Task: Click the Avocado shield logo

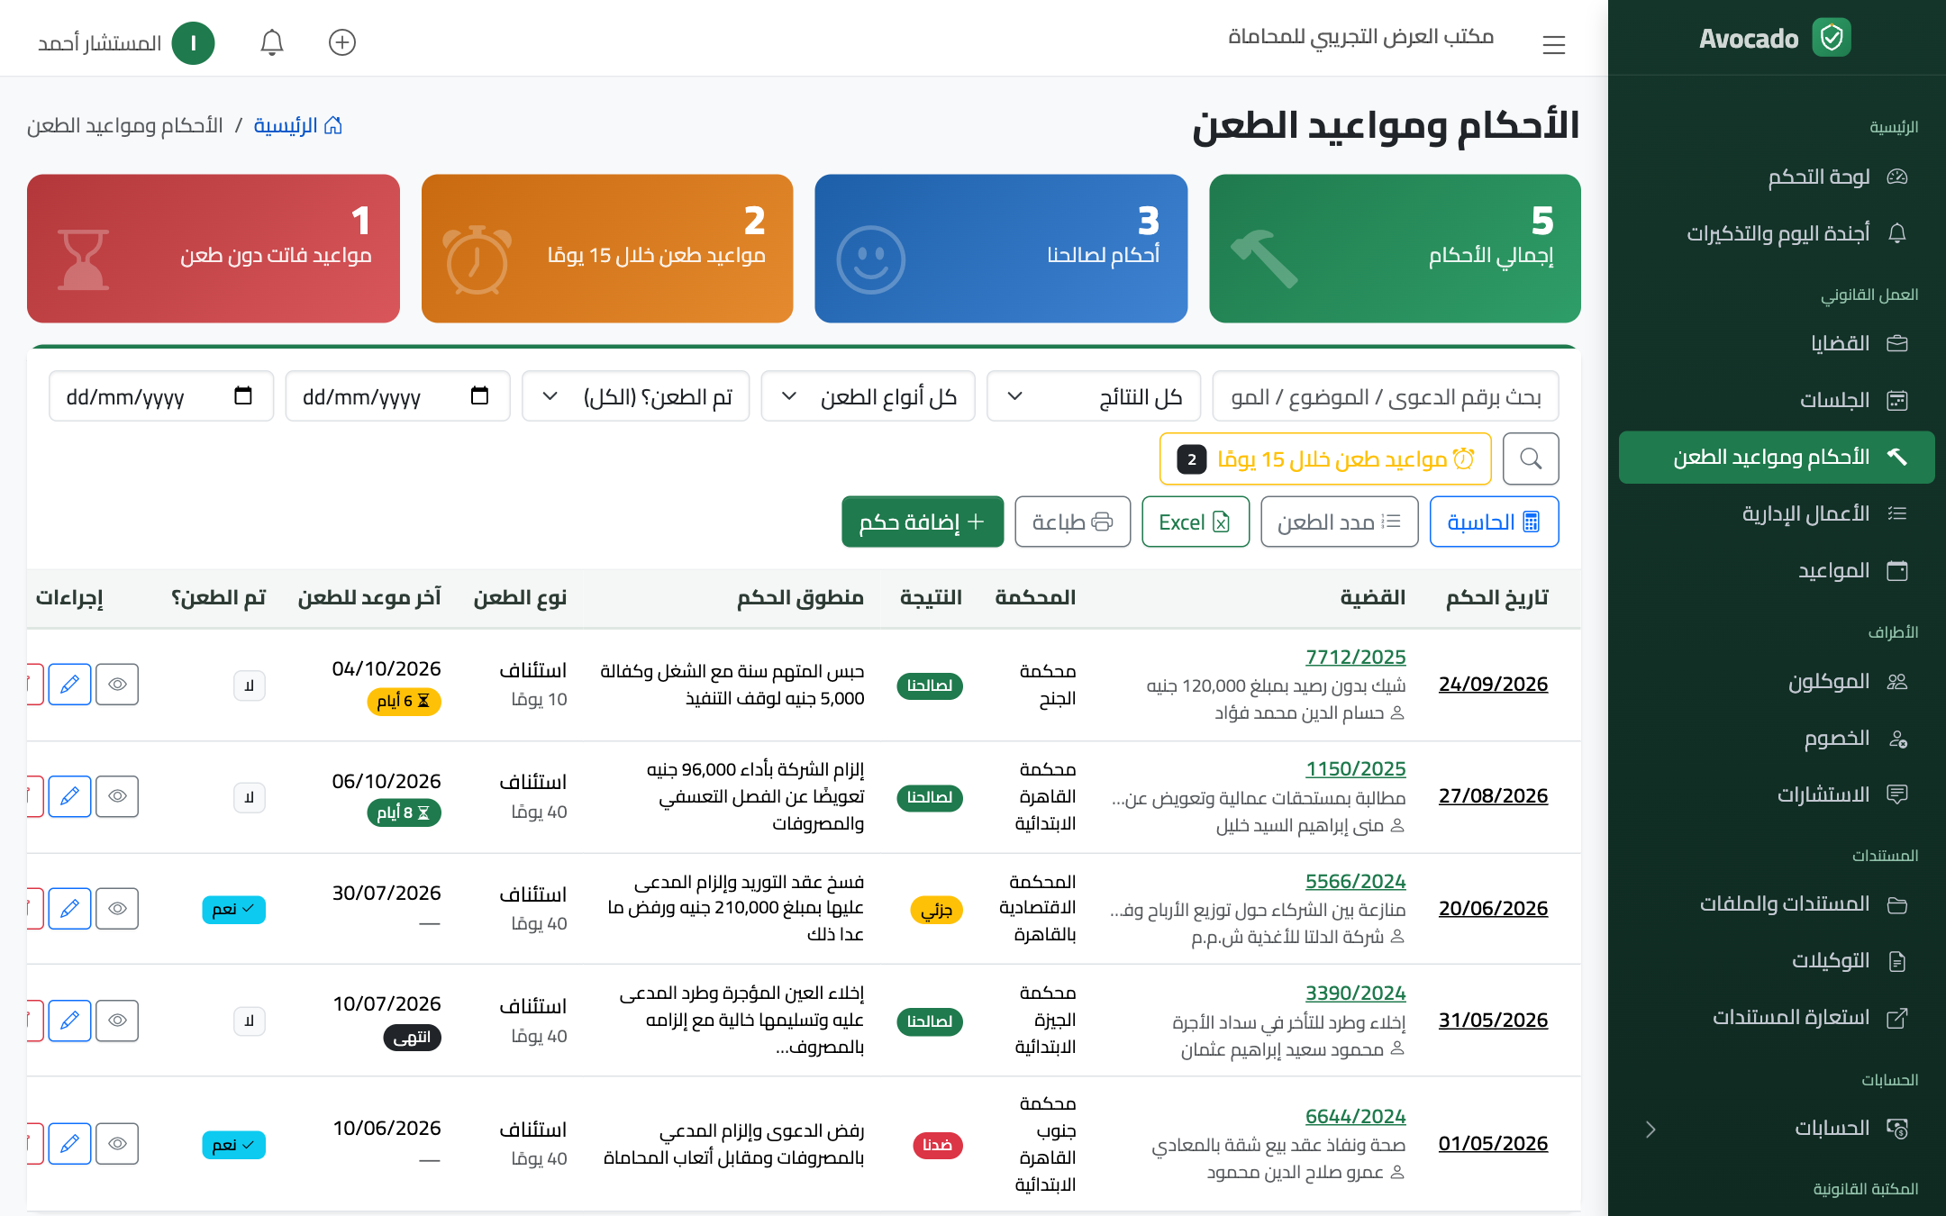Action: (x=1832, y=38)
